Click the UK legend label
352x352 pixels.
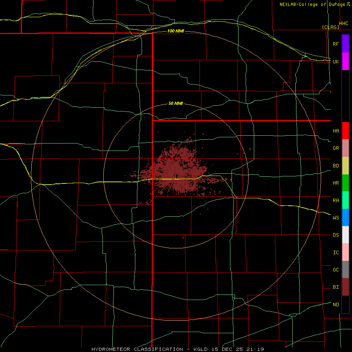tap(336, 61)
